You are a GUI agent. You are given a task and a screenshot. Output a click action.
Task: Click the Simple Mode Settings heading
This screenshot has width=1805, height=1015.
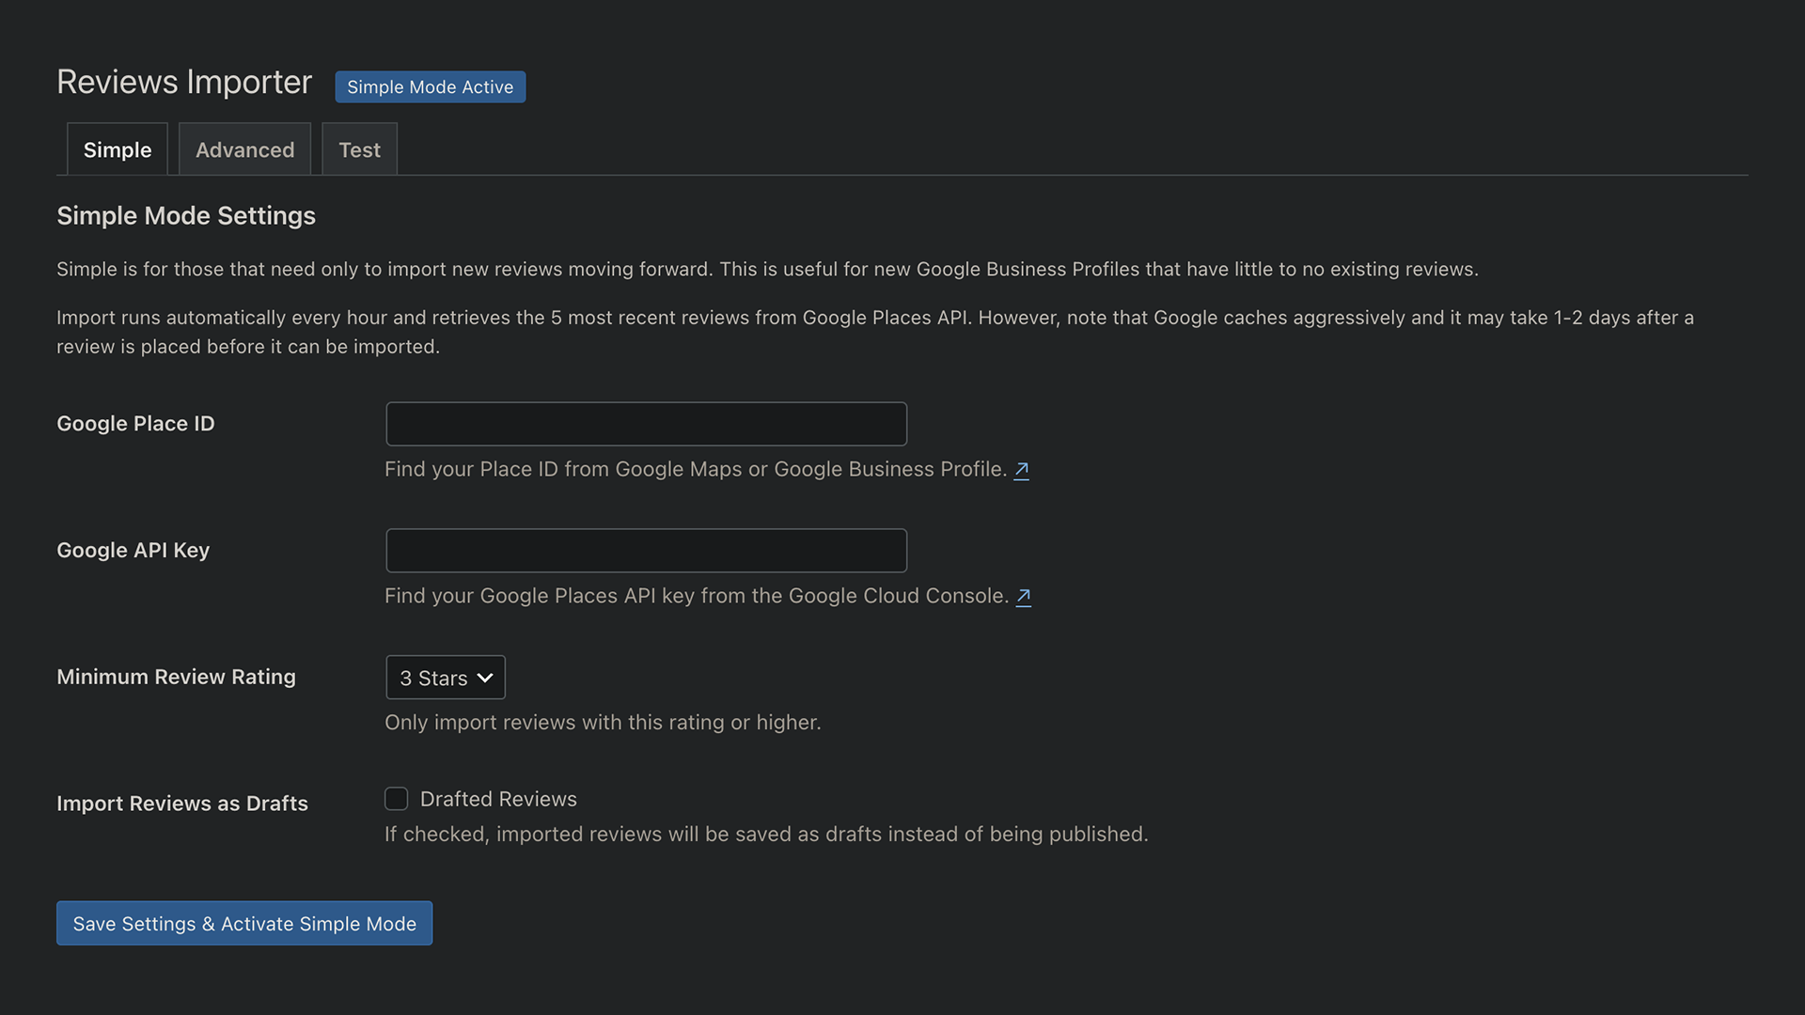click(x=186, y=216)
